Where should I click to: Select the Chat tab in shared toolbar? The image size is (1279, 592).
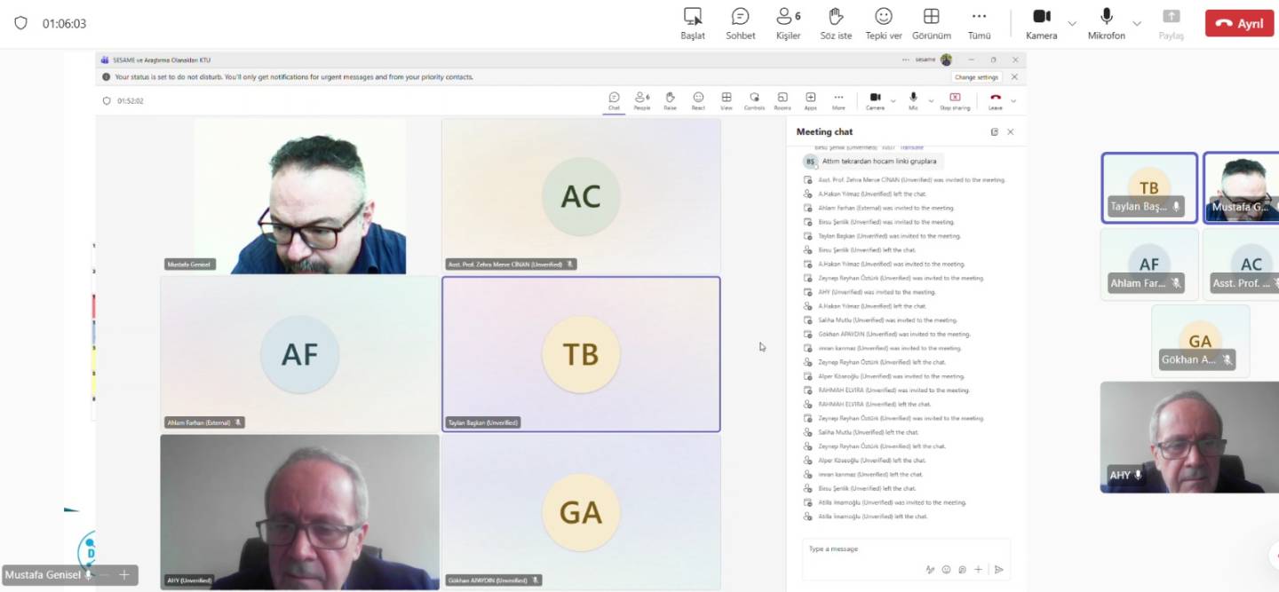tap(614, 100)
